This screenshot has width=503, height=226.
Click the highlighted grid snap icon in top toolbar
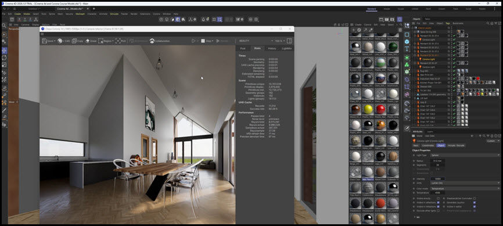220,19
